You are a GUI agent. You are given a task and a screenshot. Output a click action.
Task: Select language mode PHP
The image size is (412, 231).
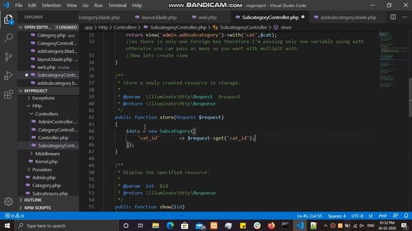382,216
